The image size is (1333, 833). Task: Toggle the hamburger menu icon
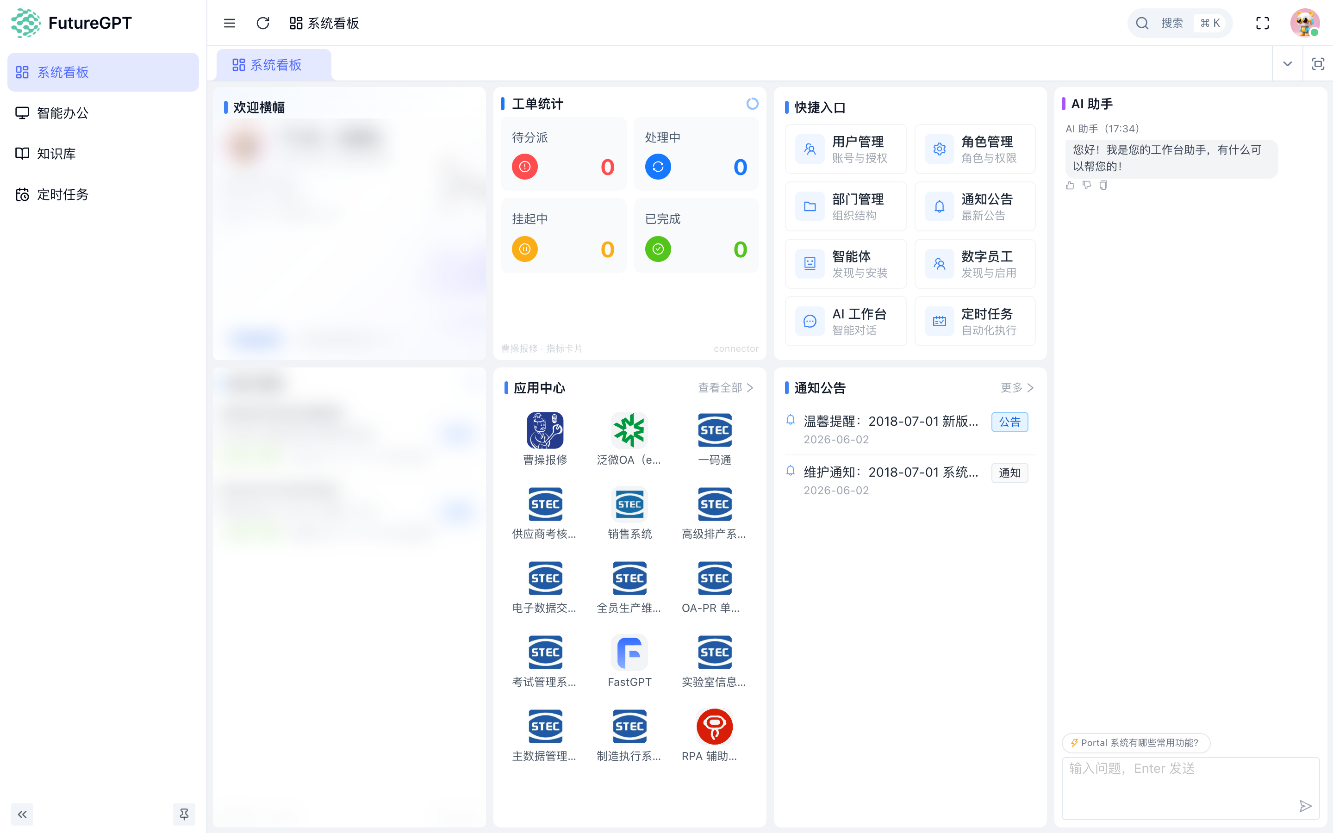229,23
